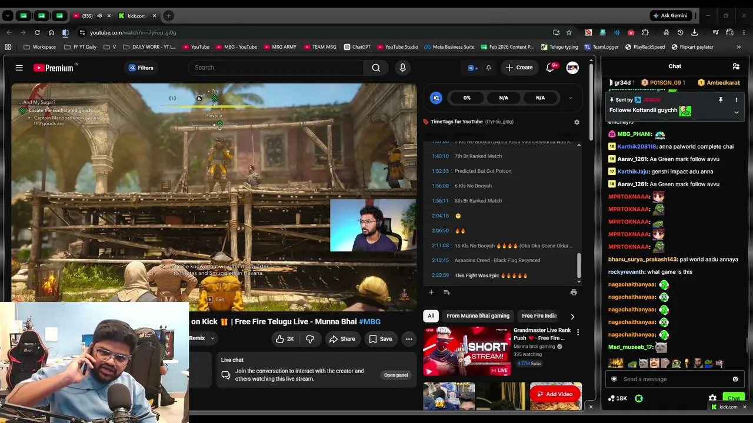Viewport: 753px width, 423px height.
Task: Expand the pinned chat message
Action: coord(736,112)
